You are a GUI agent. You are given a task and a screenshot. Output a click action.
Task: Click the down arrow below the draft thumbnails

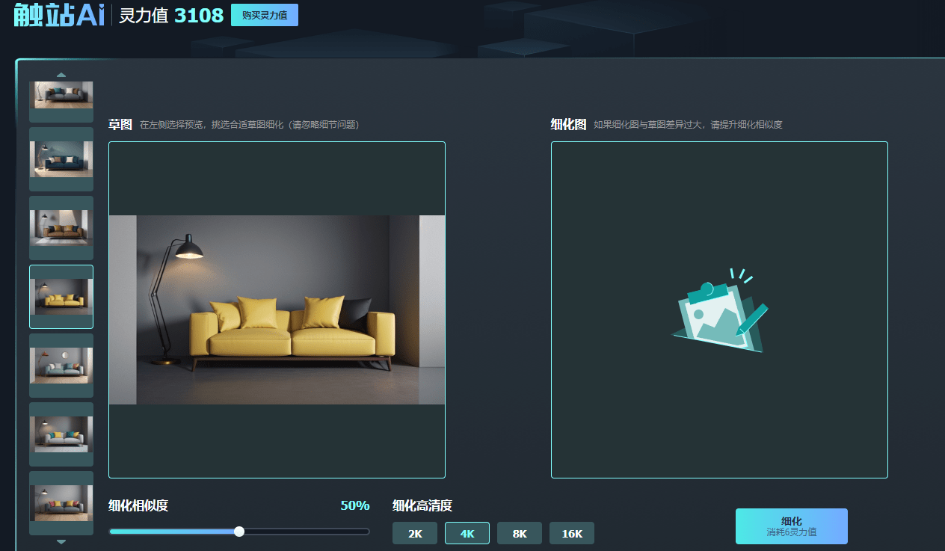pos(61,542)
